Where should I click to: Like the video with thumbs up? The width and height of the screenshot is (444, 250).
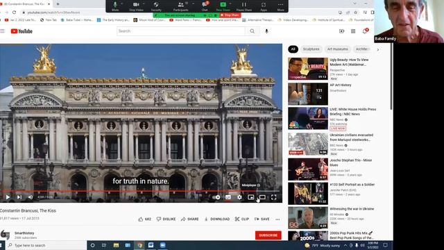coord(145,219)
